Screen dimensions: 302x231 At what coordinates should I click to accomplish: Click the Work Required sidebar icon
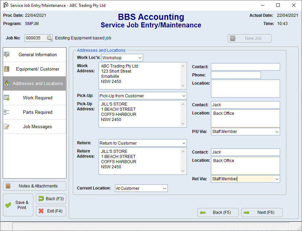(7, 98)
